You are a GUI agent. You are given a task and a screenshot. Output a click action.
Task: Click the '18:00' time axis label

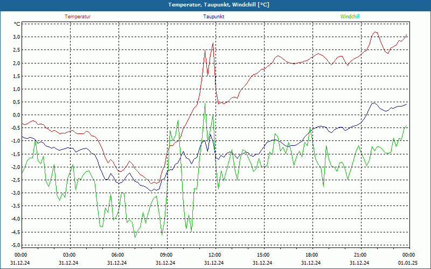[x=312, y=255]
